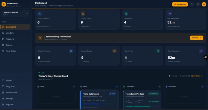This screenshot has height=110, width=208.
Task: Click the Sent column paper plane icon
Action: (81, 87)
